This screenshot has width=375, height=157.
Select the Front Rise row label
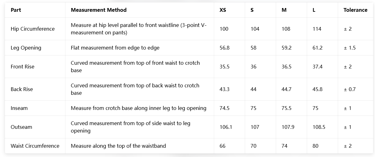[x=22, y=67]
